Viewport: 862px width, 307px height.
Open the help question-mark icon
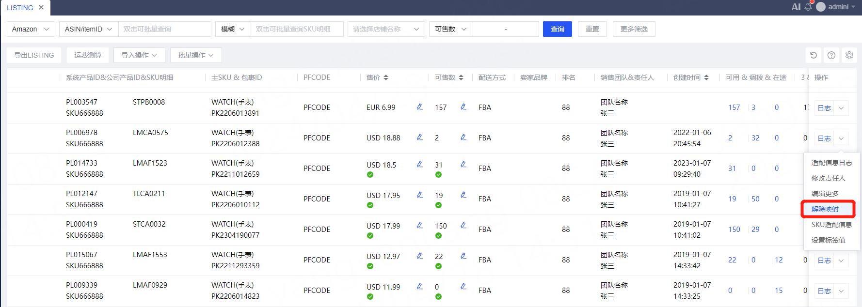(831, 55)
